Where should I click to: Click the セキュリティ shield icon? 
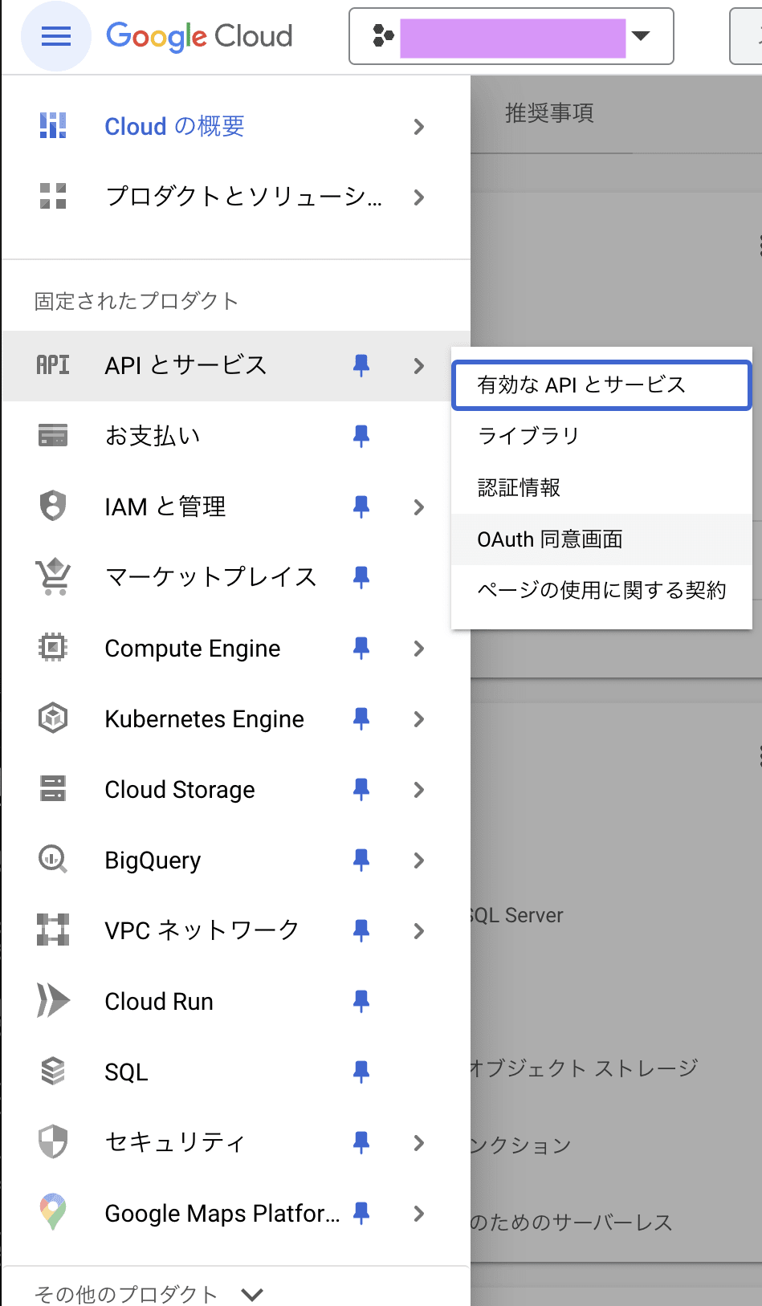53,1142
